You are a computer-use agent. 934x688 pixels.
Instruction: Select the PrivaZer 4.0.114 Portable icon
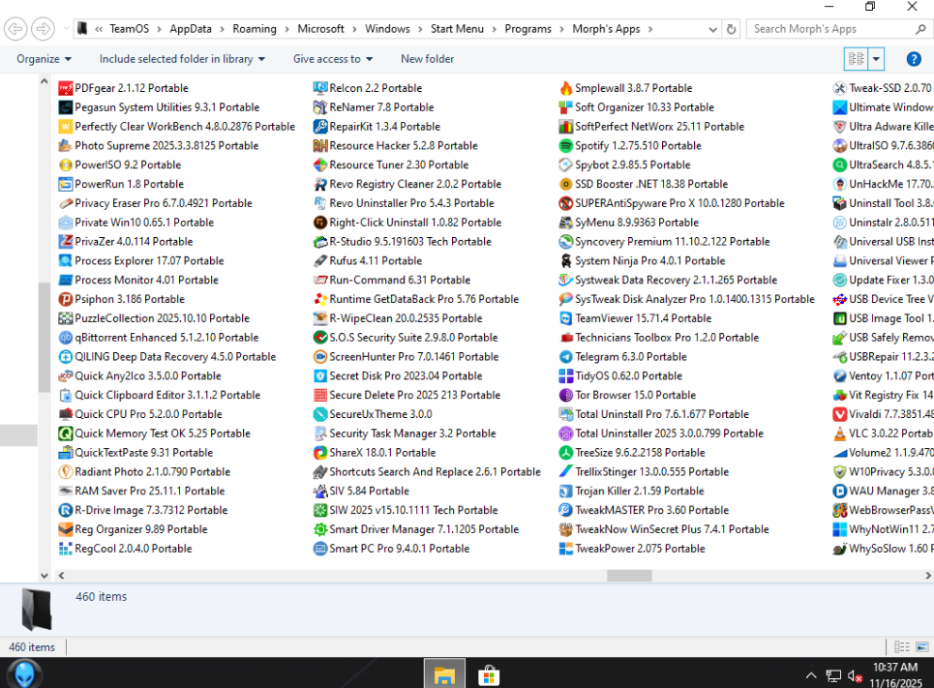coord(66,242)
